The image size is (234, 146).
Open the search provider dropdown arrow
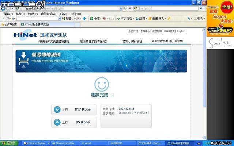click(204, 8)
